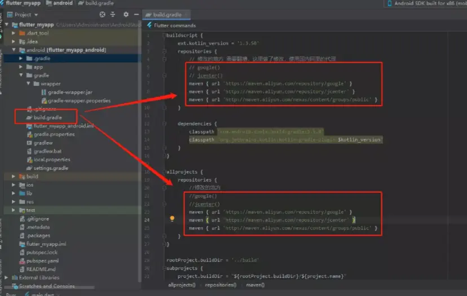Image resolution: width=467 pixels, height=296 pixels.
Task: Expand External Libraries node
Action: (x=6, y=278)
